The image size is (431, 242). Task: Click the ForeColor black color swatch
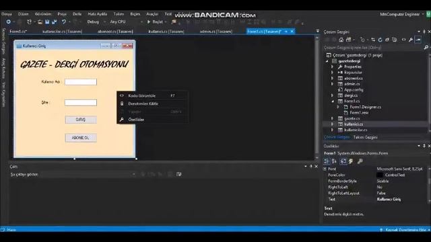pyautogui.click(x=379, y=175)
